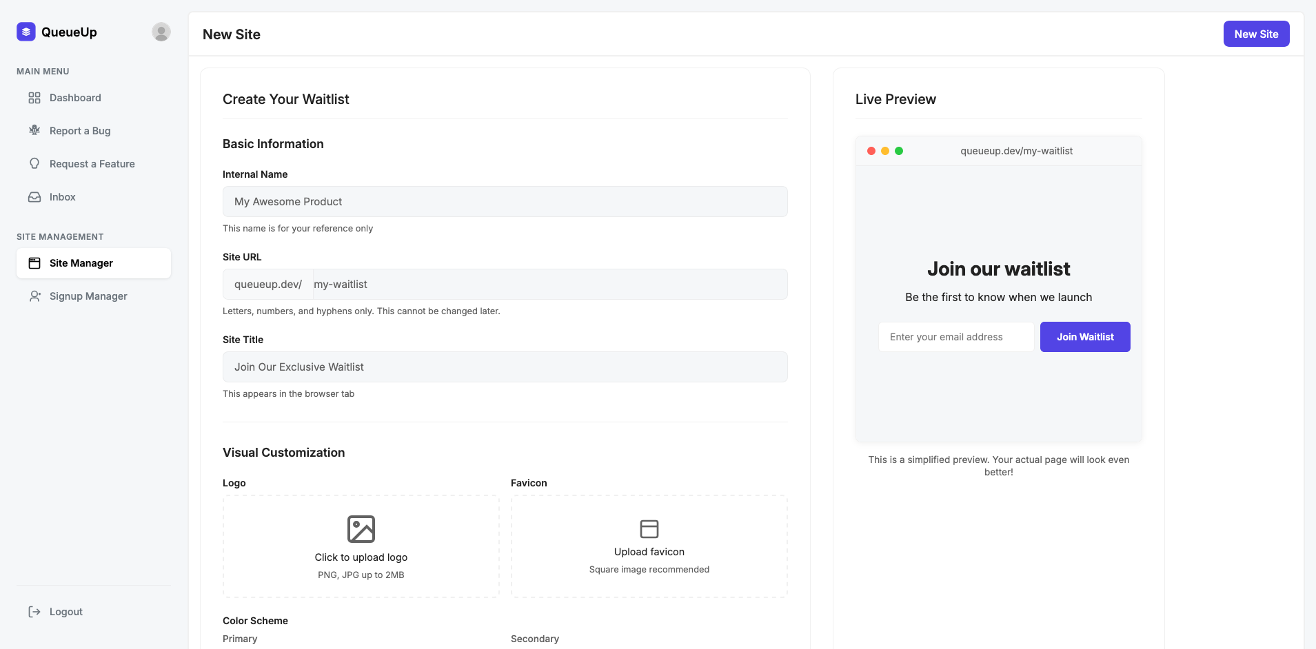This screenshot has height=649, width=1316.
Task: Click the Logout arrow icon
Action: tap(34, 612)
